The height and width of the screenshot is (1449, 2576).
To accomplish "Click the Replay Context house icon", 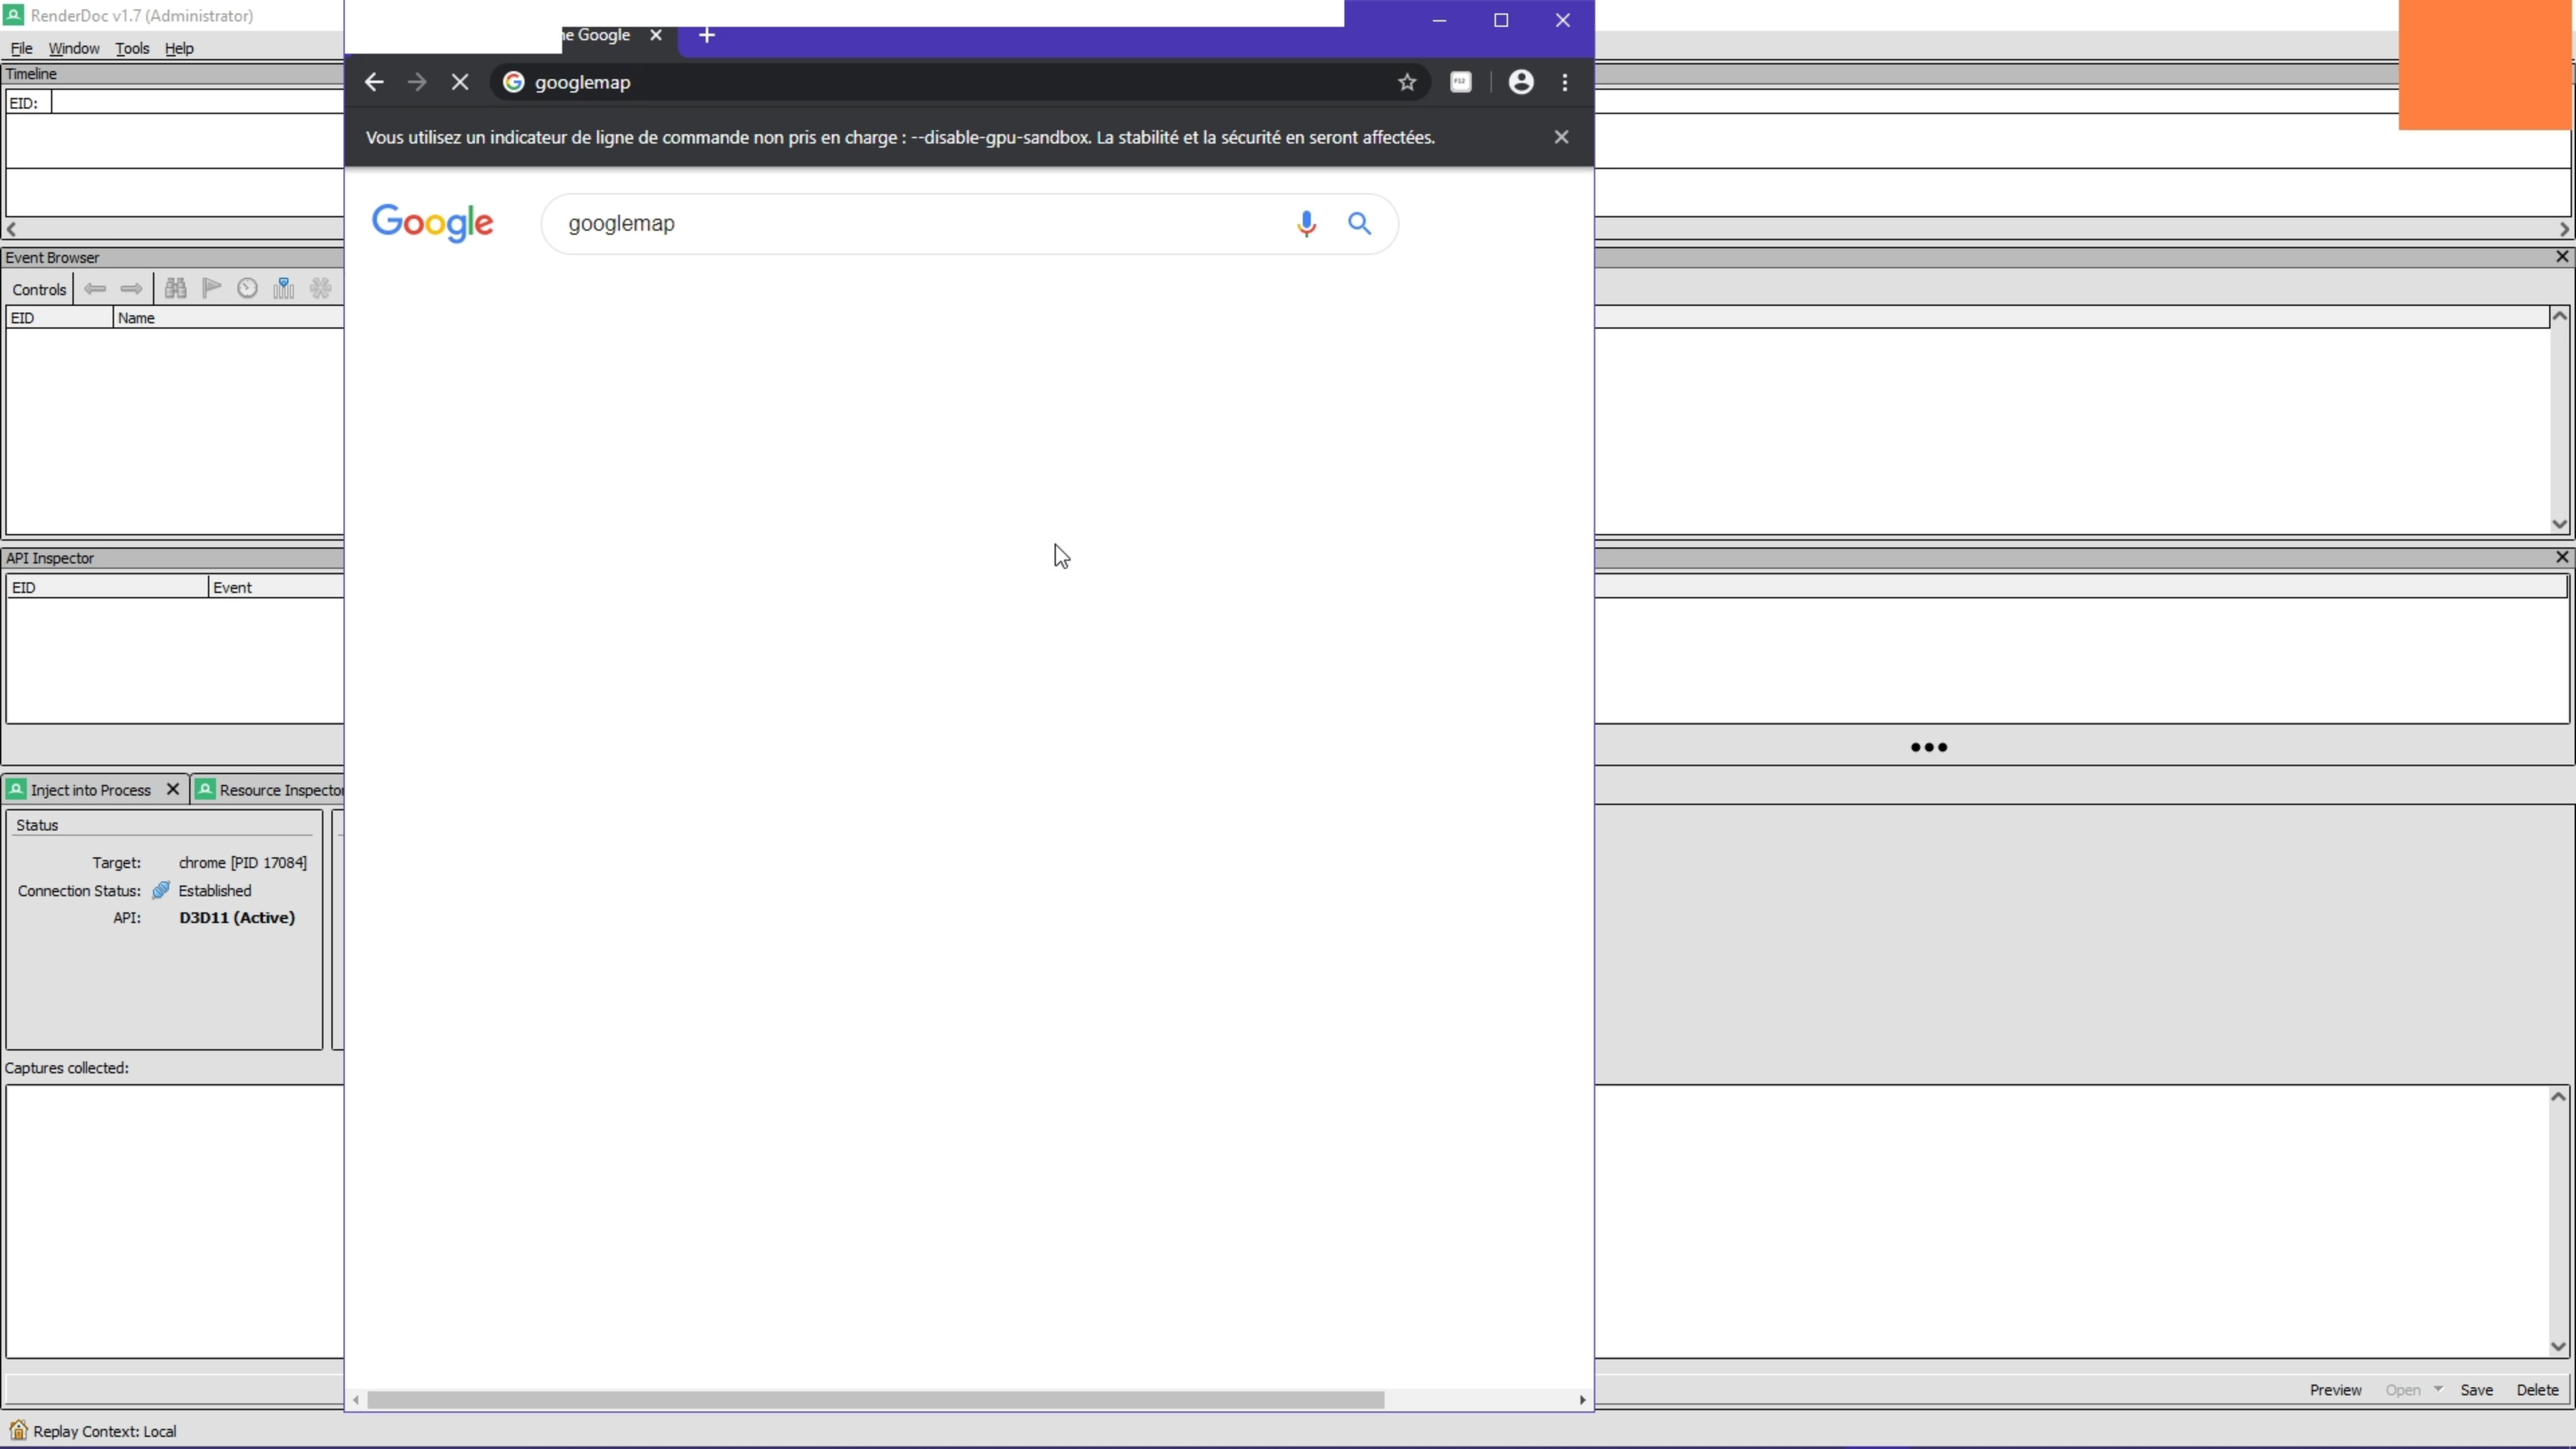I will click(18, 1430).
